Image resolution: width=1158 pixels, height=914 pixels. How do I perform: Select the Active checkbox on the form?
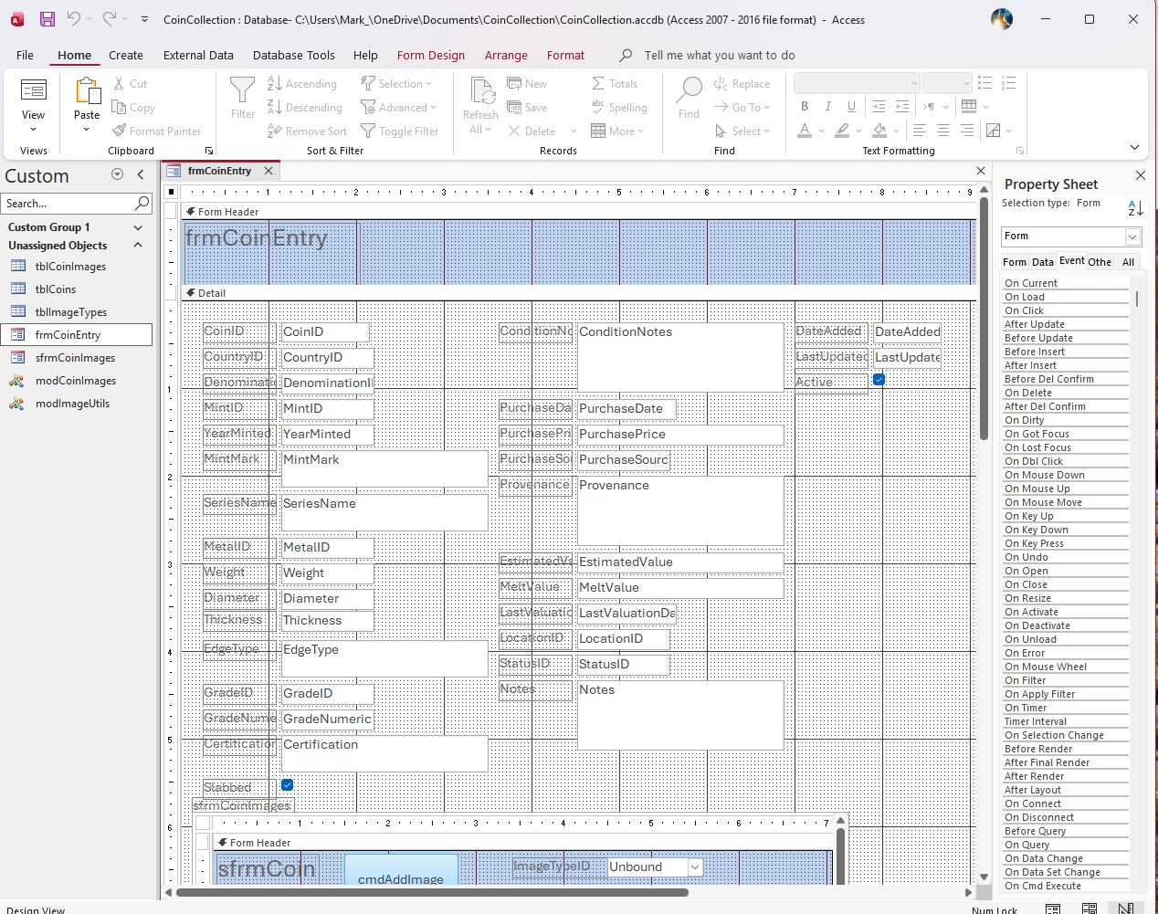pyautogui.click(x=879, y=379)
